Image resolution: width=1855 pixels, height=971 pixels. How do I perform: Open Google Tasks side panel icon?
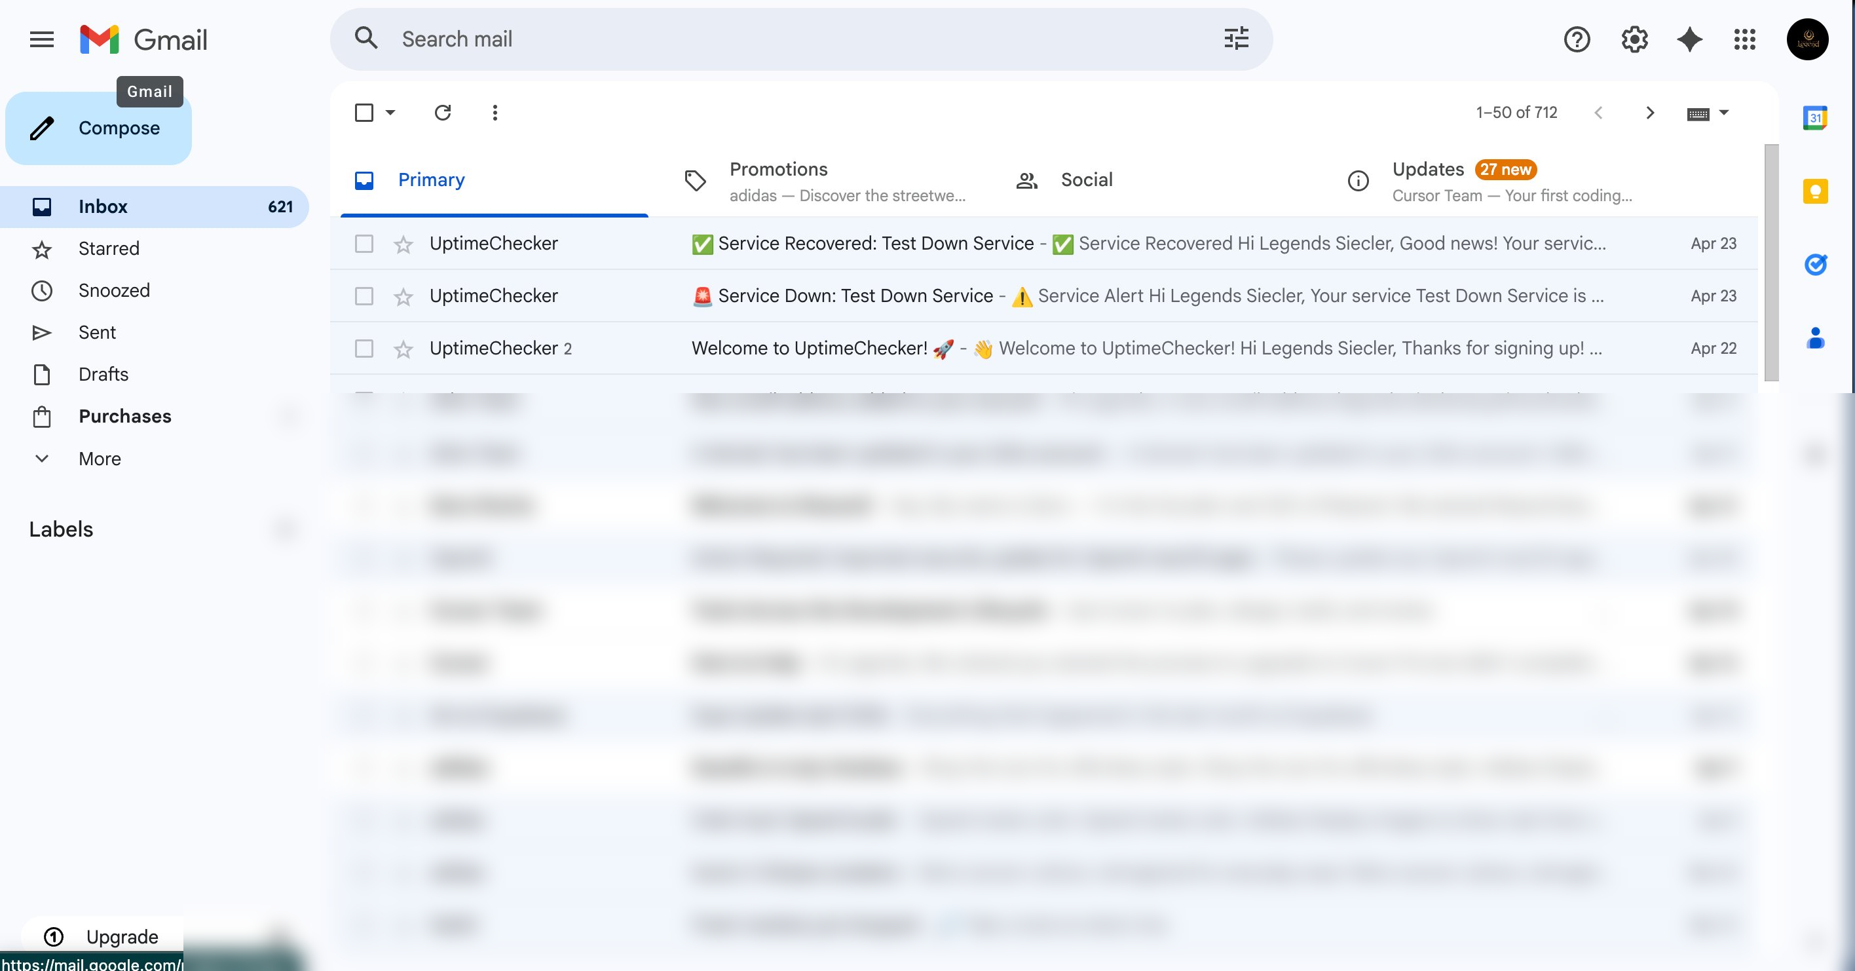click(1814, 264)
